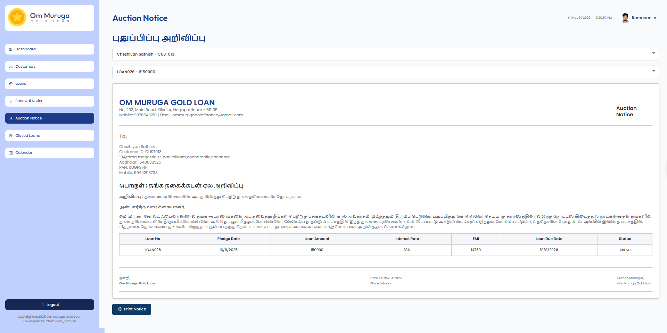This screenshot has height=333, width=667.
Task: Click Ramanan's profile avatar
Action: coord(625,18)
